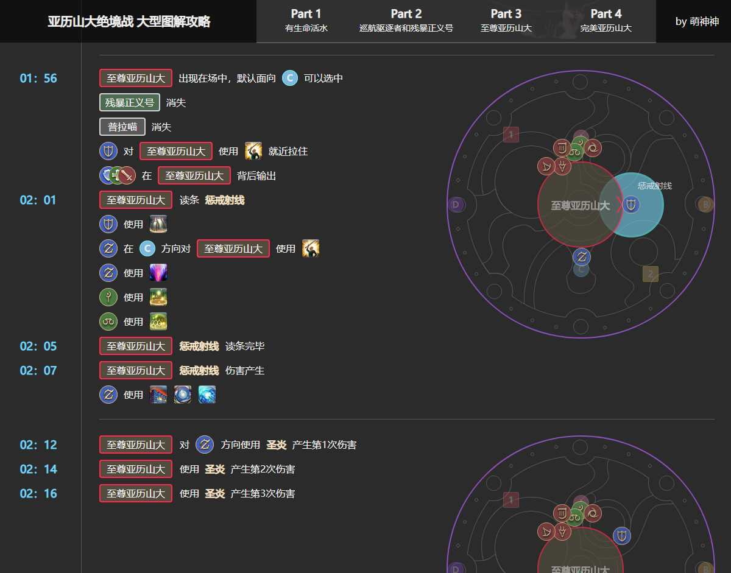Click the 至尊亚历山大 tag in the 01:56 row
The height and width of the screenshot is (573, 731).
click(x=136, y=78)
